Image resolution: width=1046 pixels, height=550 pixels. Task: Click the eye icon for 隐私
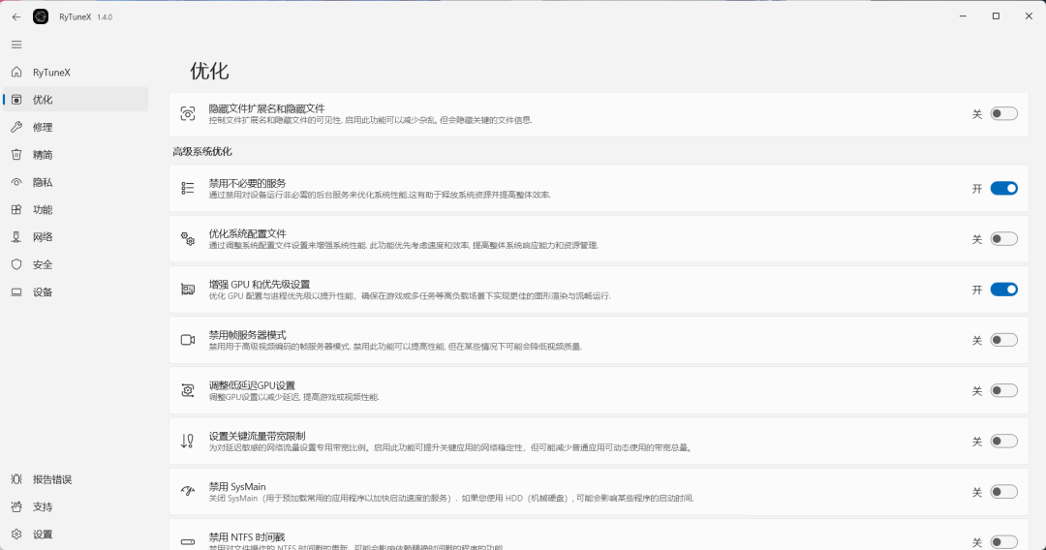click(x=16, y=182)
